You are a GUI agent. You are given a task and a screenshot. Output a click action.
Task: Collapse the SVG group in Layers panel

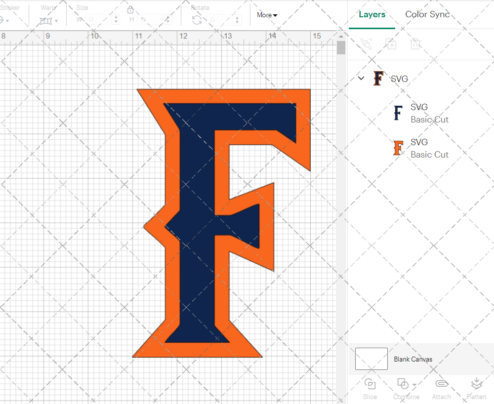pyautogui.click(x=361, y=78)
